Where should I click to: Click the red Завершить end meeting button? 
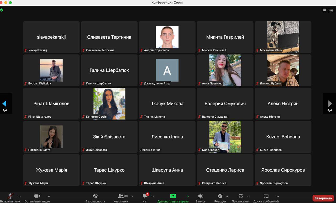(323, 198)
